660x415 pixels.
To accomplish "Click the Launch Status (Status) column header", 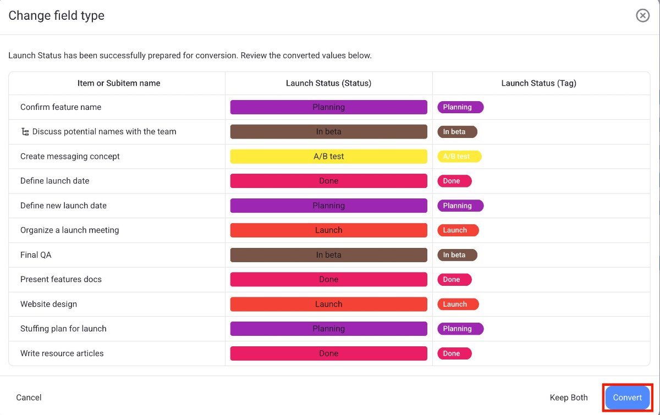I will (328, 84).
